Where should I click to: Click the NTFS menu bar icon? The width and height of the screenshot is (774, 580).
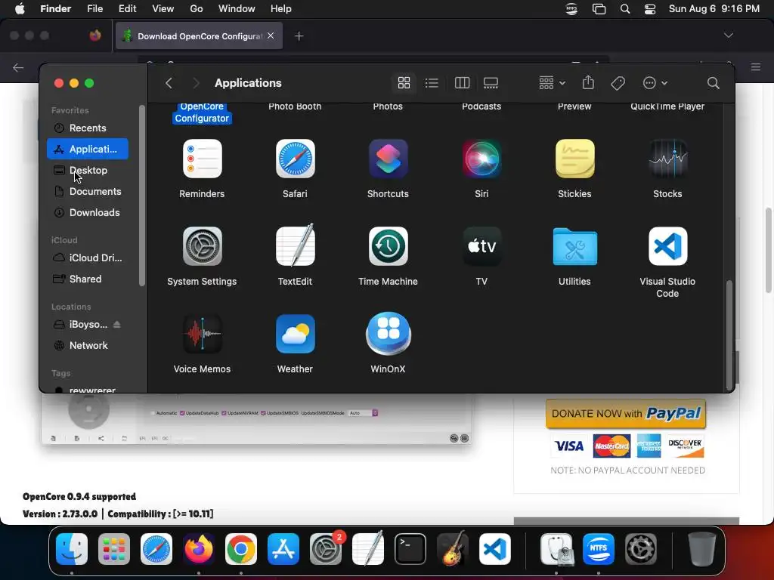[571, 9]
